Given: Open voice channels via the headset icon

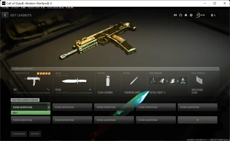Looking at the screenshot, I should 180,15.
